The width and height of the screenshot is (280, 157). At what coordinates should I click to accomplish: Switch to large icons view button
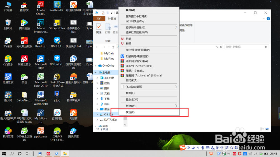tap(267, 129)
